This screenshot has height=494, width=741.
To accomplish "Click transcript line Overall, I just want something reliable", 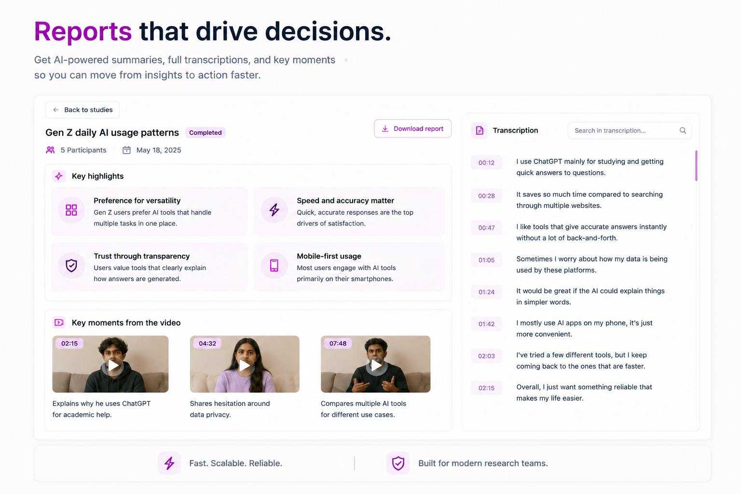I will pos(584,392).
